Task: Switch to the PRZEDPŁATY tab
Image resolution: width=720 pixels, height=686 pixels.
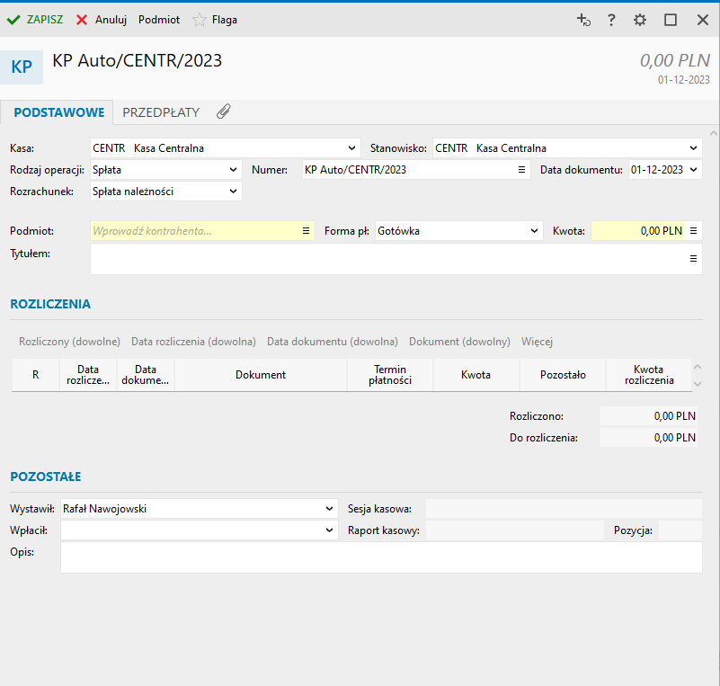Action: pos(161,112)
